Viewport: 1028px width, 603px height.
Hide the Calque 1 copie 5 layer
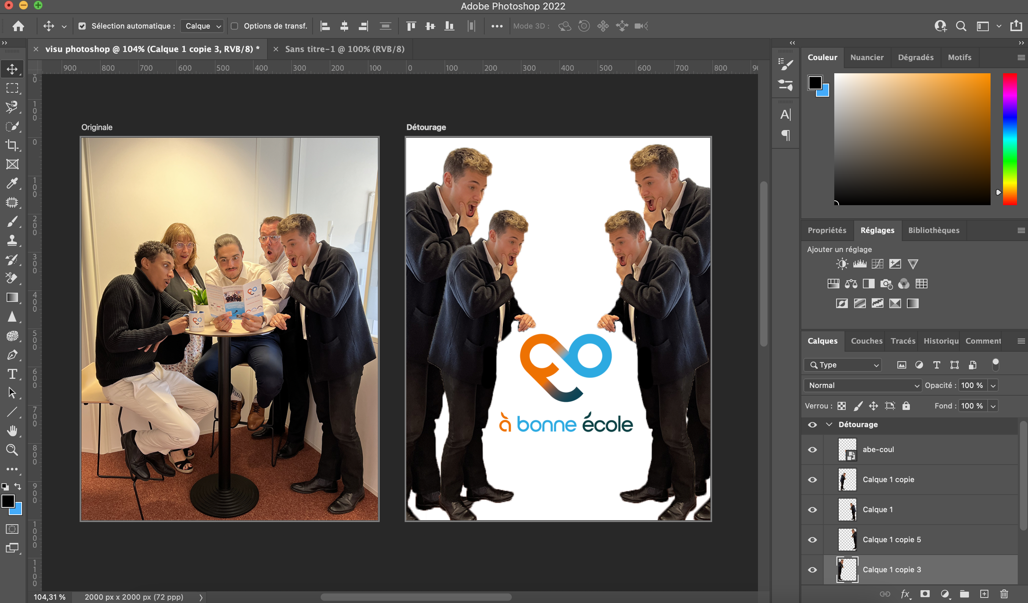tap(812, 540)
